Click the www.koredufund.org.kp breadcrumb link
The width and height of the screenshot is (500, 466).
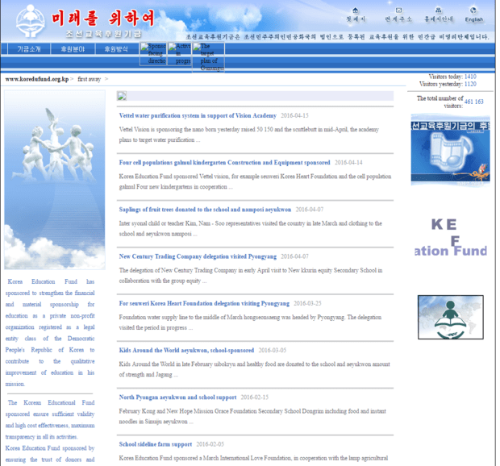pyautogui.click(x=36, y=79)
